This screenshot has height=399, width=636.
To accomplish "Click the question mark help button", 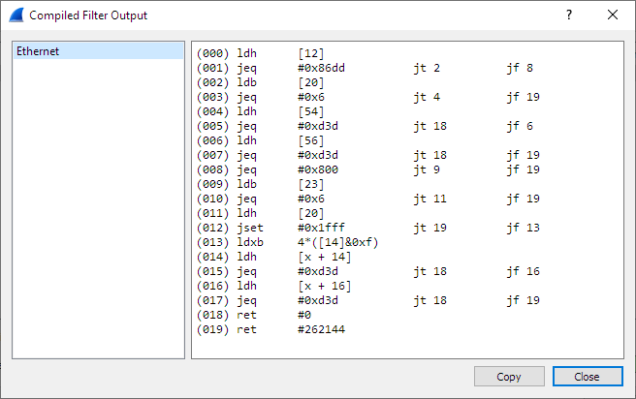I will (569, 15).
